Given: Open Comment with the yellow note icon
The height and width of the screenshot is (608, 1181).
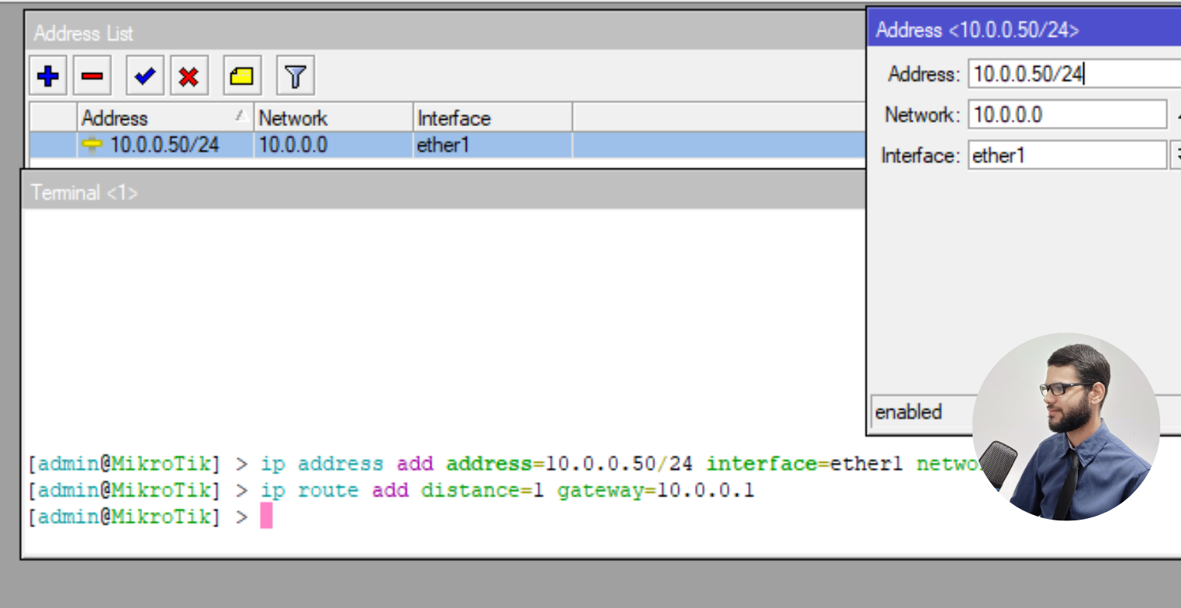Looking at the screenshot, I should (241, 76).
